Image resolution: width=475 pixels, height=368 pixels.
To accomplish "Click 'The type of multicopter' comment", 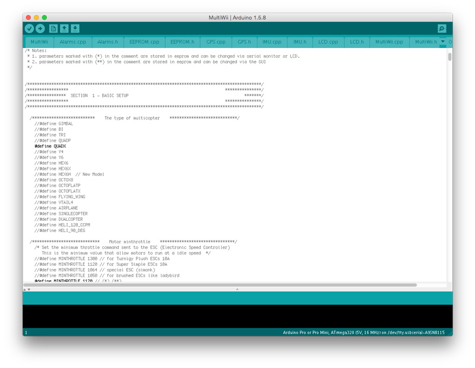I will coord(132,118).
